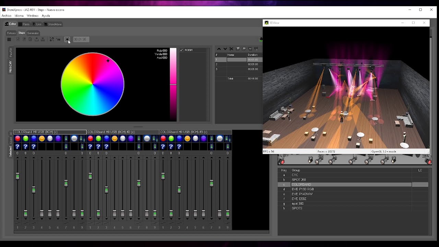Switch to the Generator tab
439x247 pixels.
tap(33, 33)
